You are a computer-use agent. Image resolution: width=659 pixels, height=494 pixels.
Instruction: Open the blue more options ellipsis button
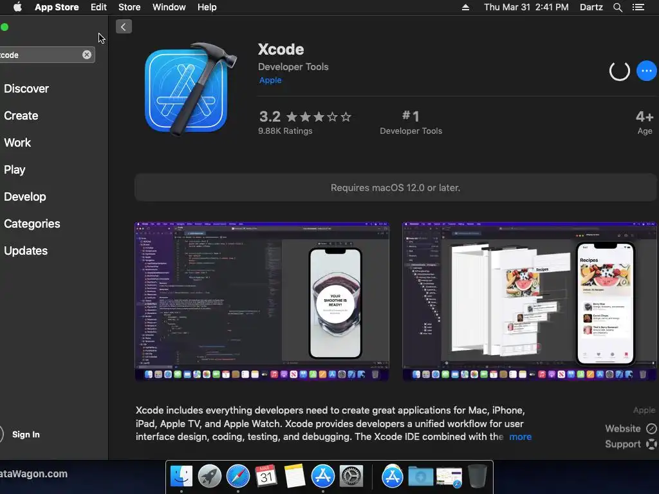[646, 71]
